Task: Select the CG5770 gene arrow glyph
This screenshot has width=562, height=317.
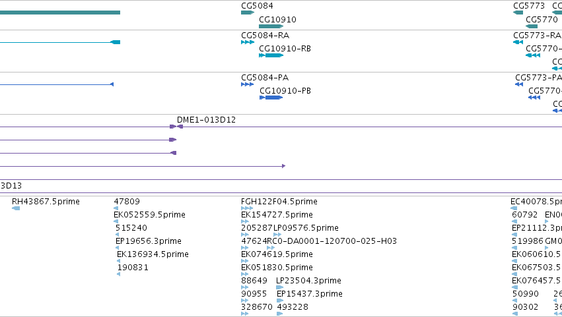Action: point(532,26)
